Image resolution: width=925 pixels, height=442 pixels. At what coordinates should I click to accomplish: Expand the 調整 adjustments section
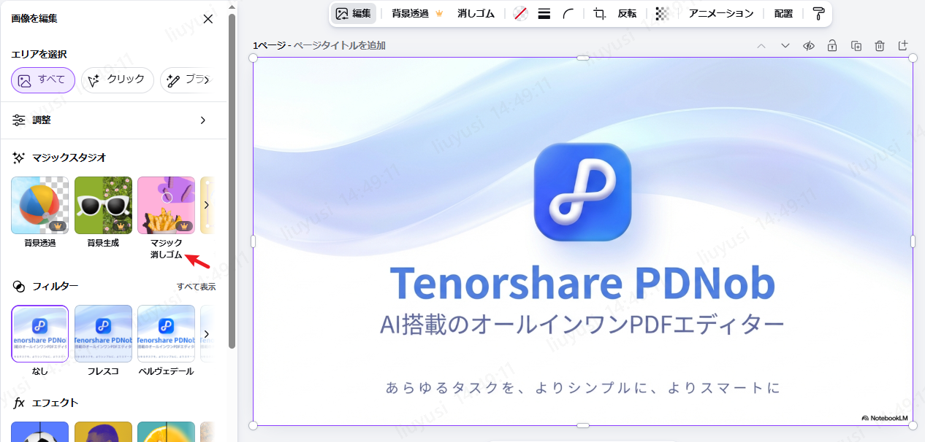113,120
